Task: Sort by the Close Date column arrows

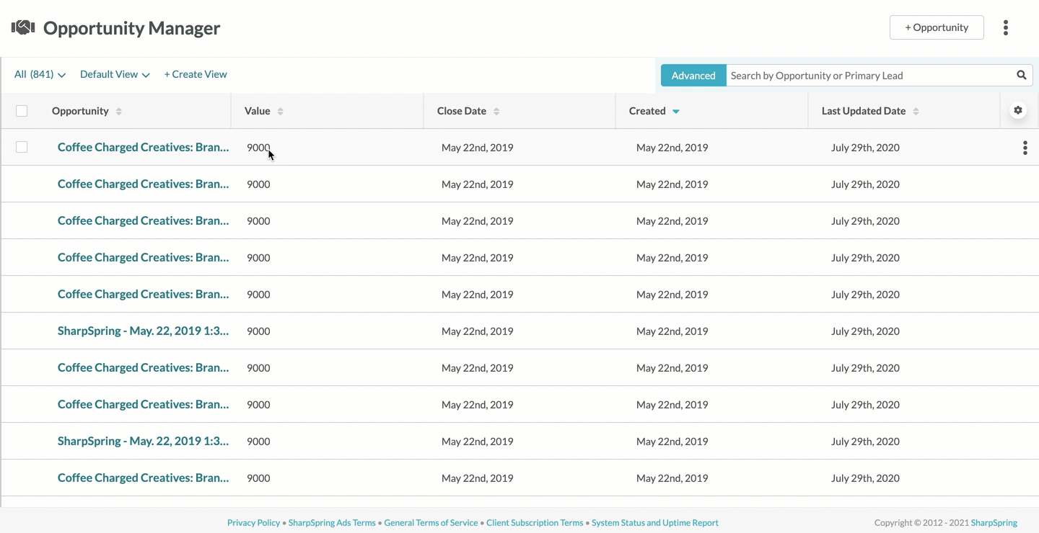Action: (496, 111)
